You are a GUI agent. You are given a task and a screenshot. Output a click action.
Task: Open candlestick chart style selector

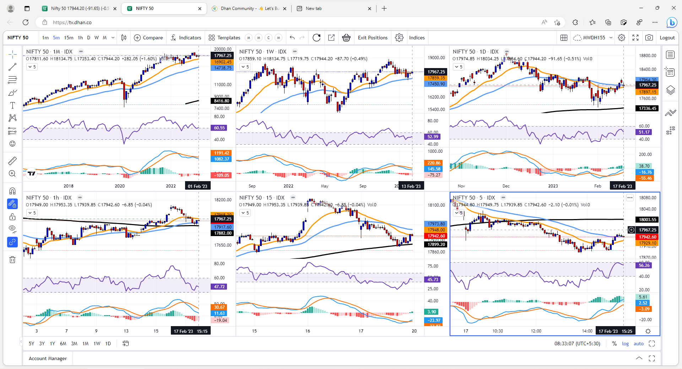pos(124,38)
